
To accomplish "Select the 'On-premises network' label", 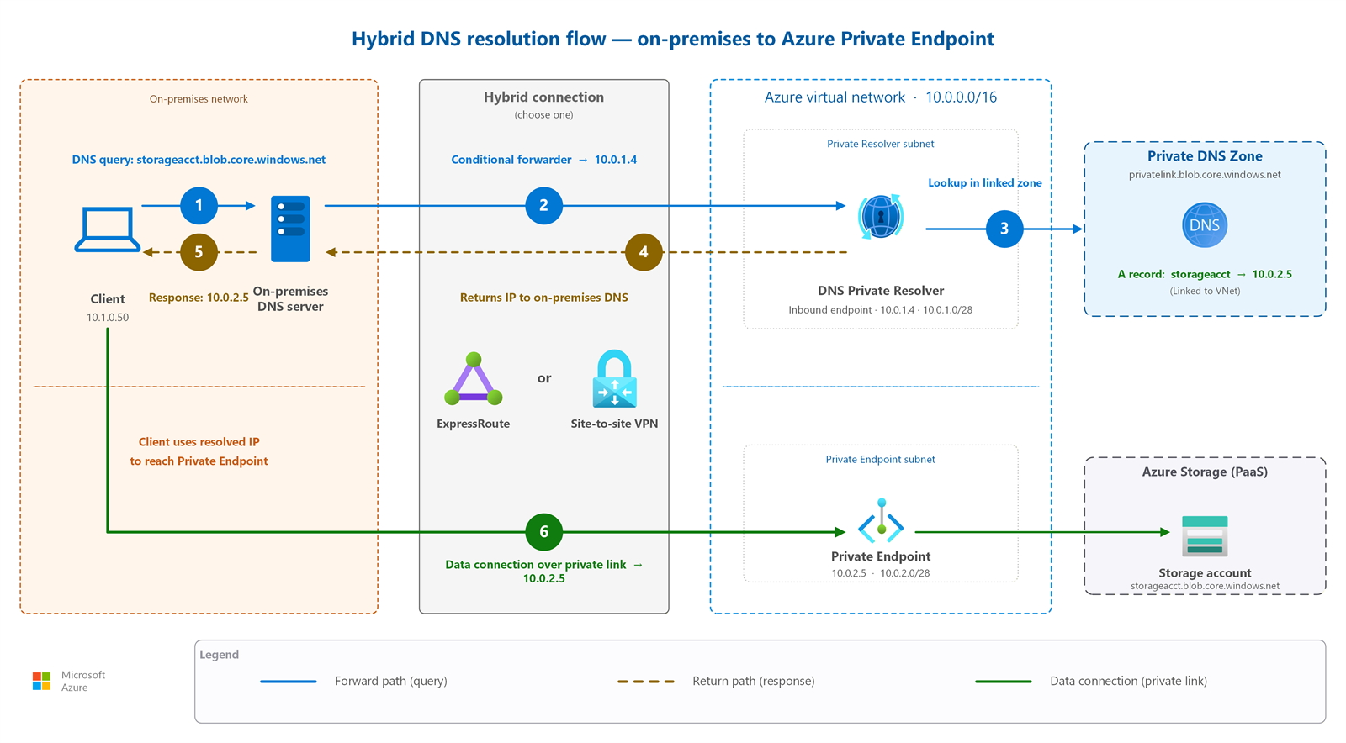I will point(199,99).
